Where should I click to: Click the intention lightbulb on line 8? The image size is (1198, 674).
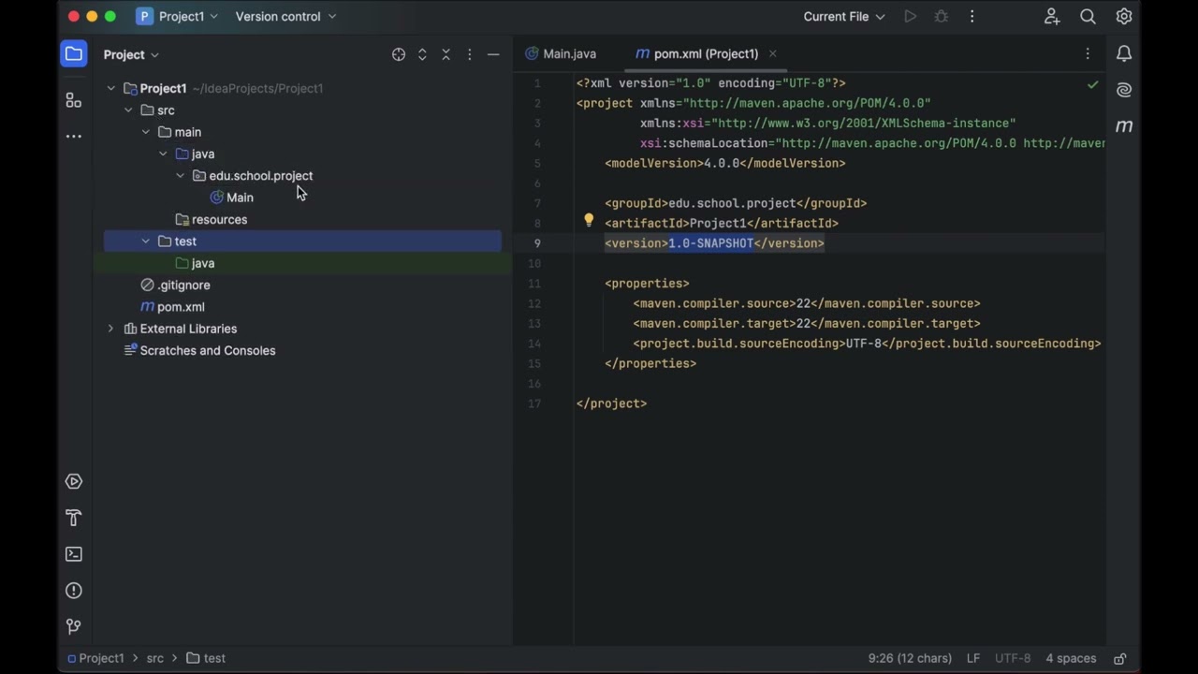pyautogui.click(x=589, y=221)
